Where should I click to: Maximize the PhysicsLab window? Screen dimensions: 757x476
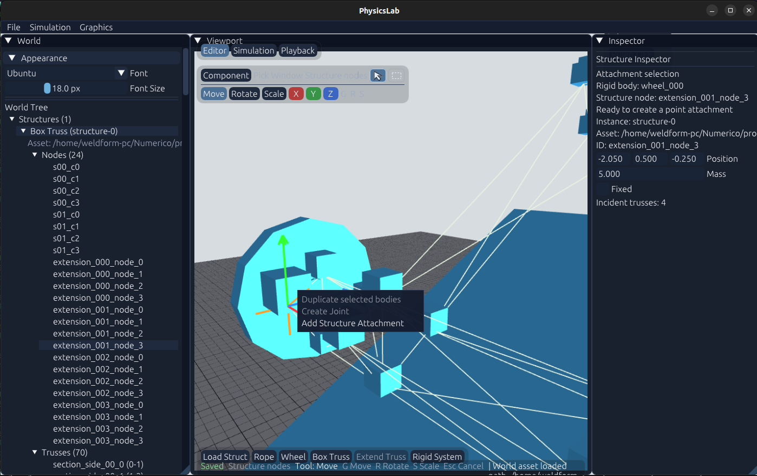(x=730, y=10)
